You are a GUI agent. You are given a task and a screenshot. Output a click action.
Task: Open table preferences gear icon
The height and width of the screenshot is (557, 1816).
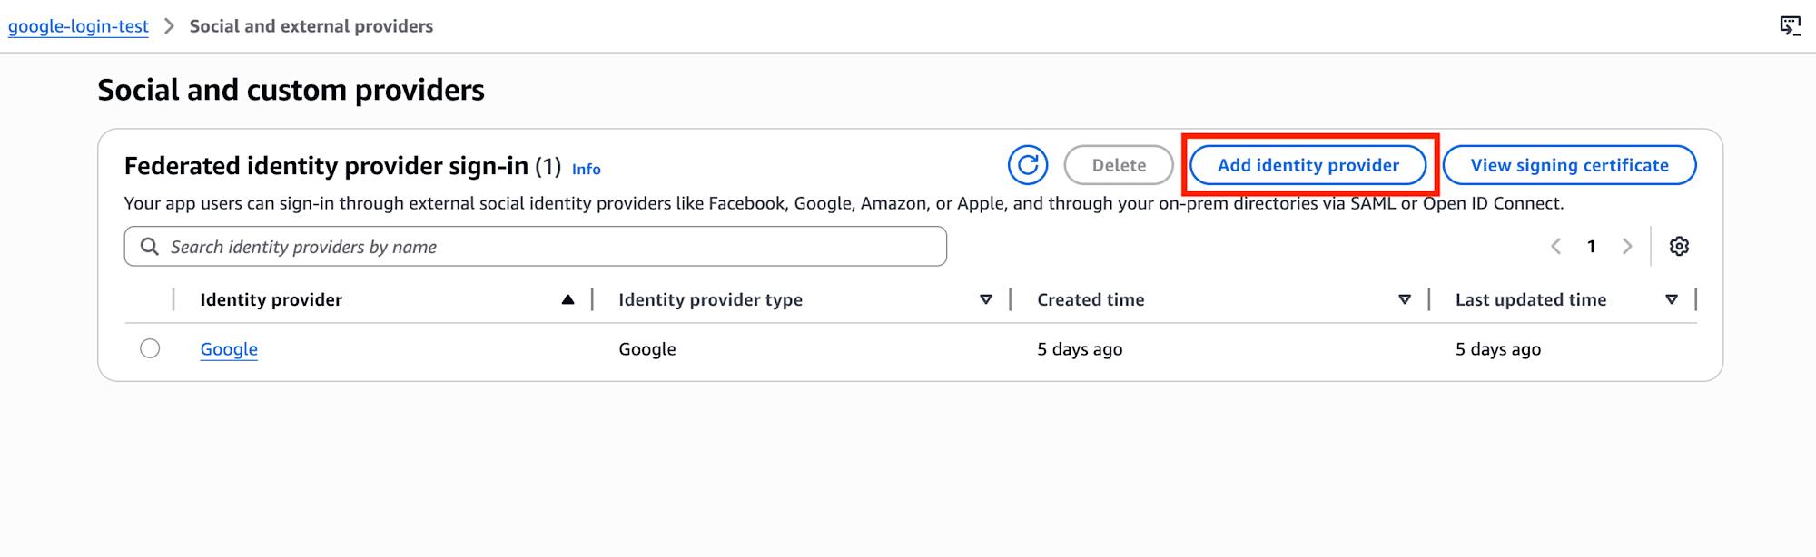pyautogui.click(x=1679, y=246)
